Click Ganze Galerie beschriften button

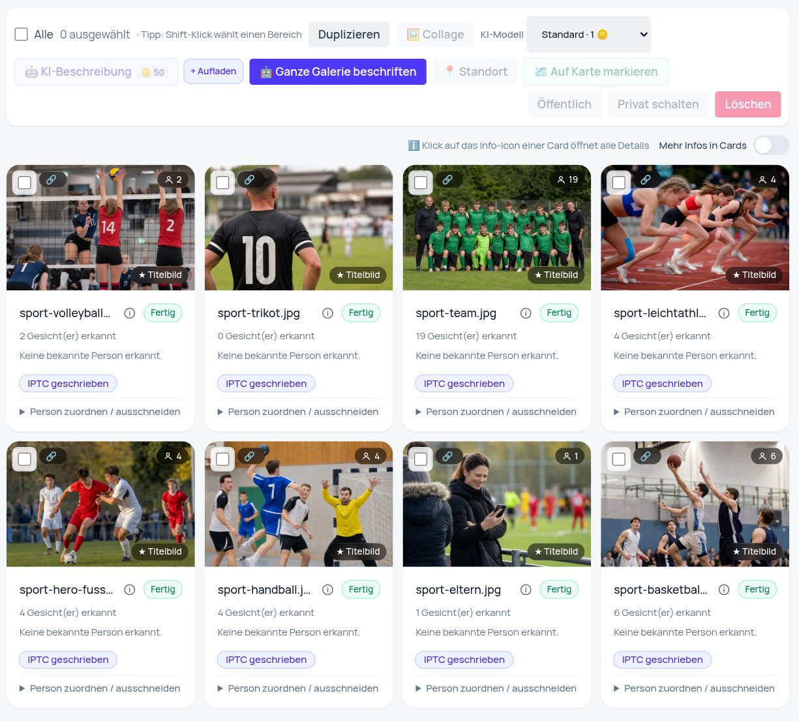click(338, 72)
